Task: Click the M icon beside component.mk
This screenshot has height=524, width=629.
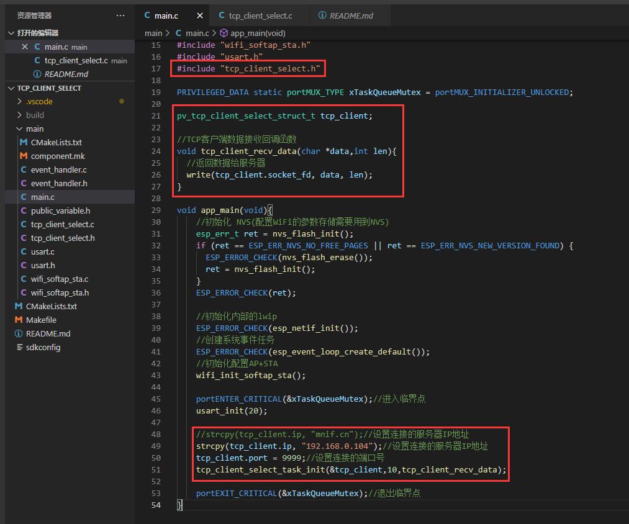Action: click(x=24, y=156)
